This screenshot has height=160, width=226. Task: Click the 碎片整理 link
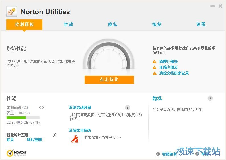tap(34, 140)
